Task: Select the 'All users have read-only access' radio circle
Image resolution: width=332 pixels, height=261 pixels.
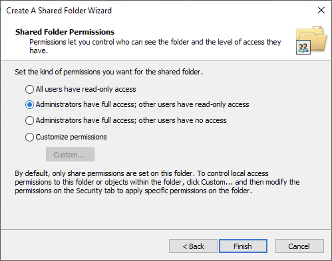Action: (30, 89)
